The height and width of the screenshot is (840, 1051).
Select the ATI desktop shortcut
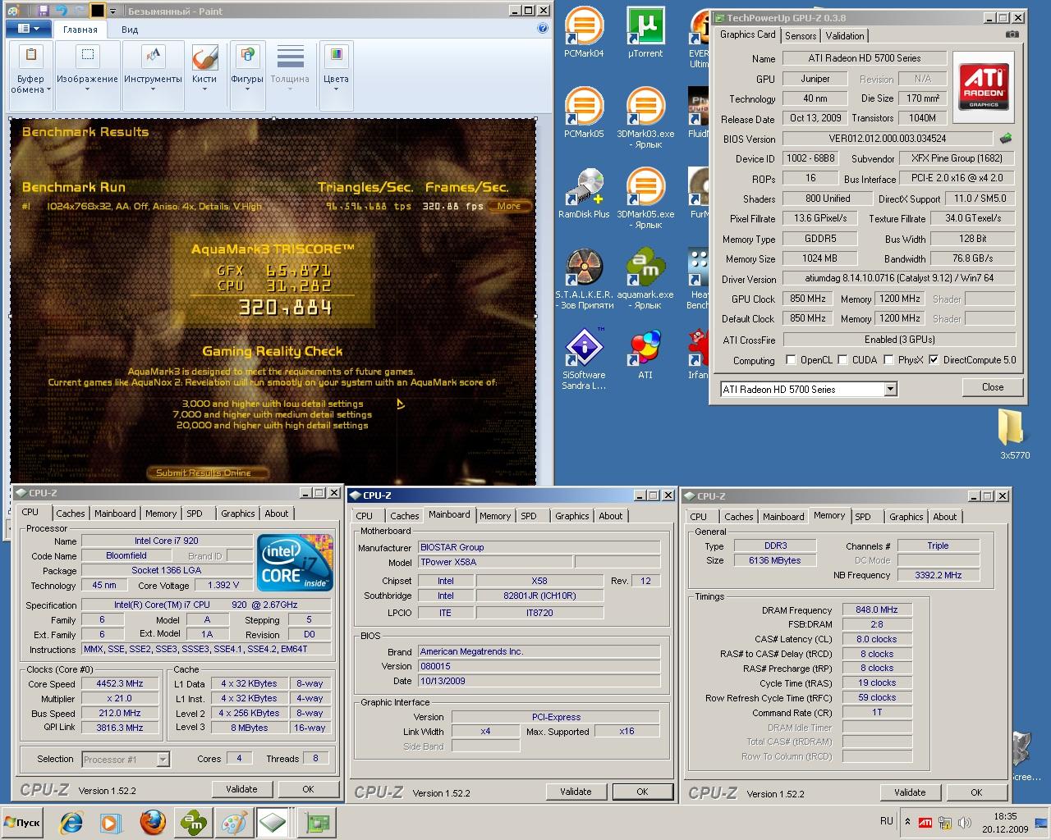point(645,354)
